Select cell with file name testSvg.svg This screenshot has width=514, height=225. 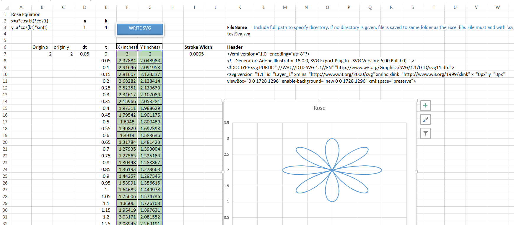point(240,34)
